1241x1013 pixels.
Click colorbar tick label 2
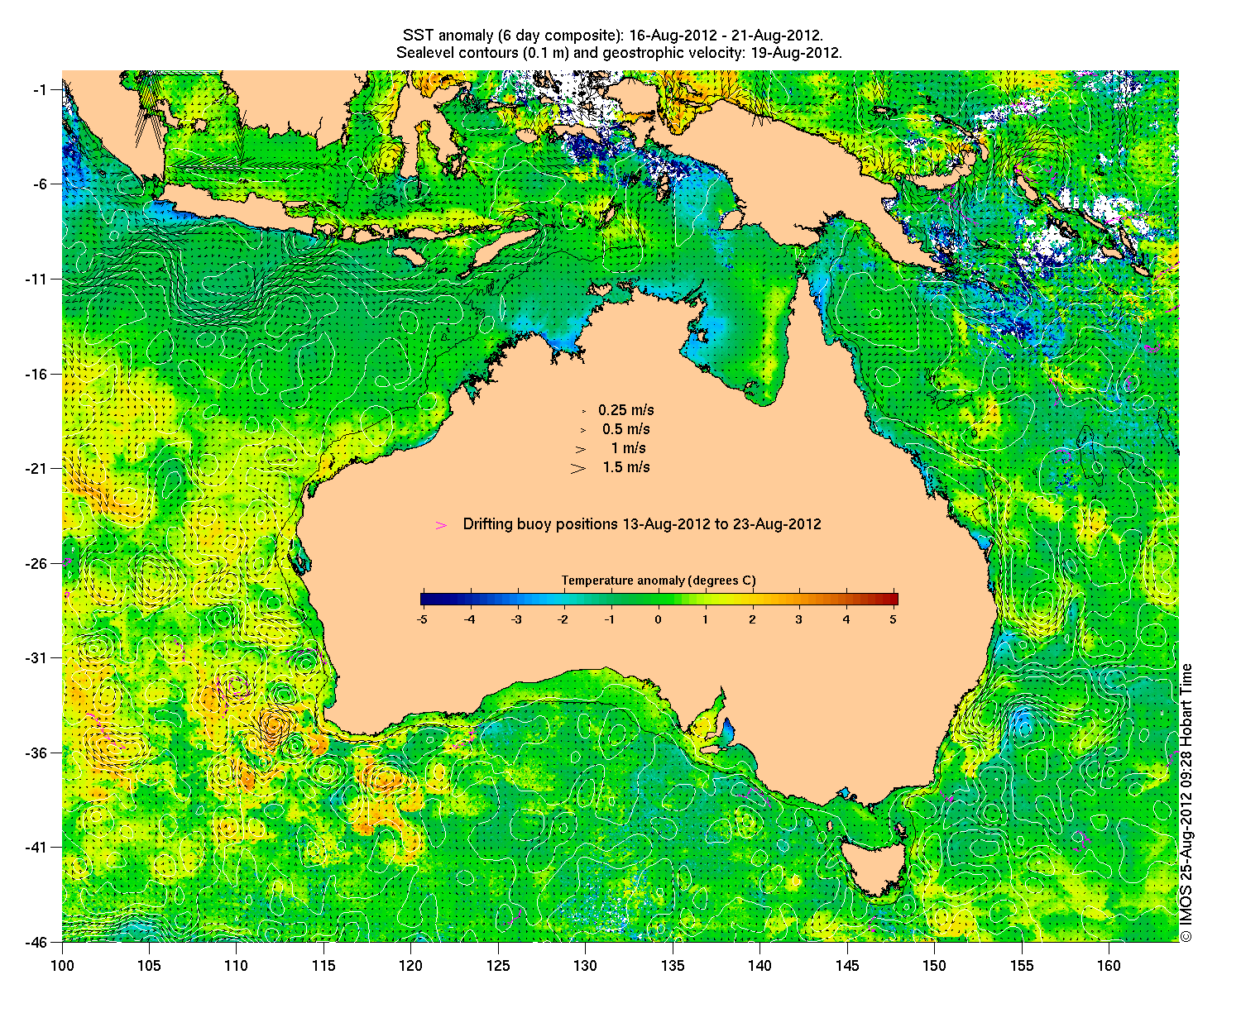[x=752, y=619]
